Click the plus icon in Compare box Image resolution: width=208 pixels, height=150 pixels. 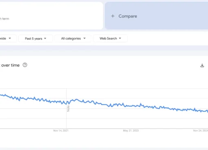[x=113, y=16]
